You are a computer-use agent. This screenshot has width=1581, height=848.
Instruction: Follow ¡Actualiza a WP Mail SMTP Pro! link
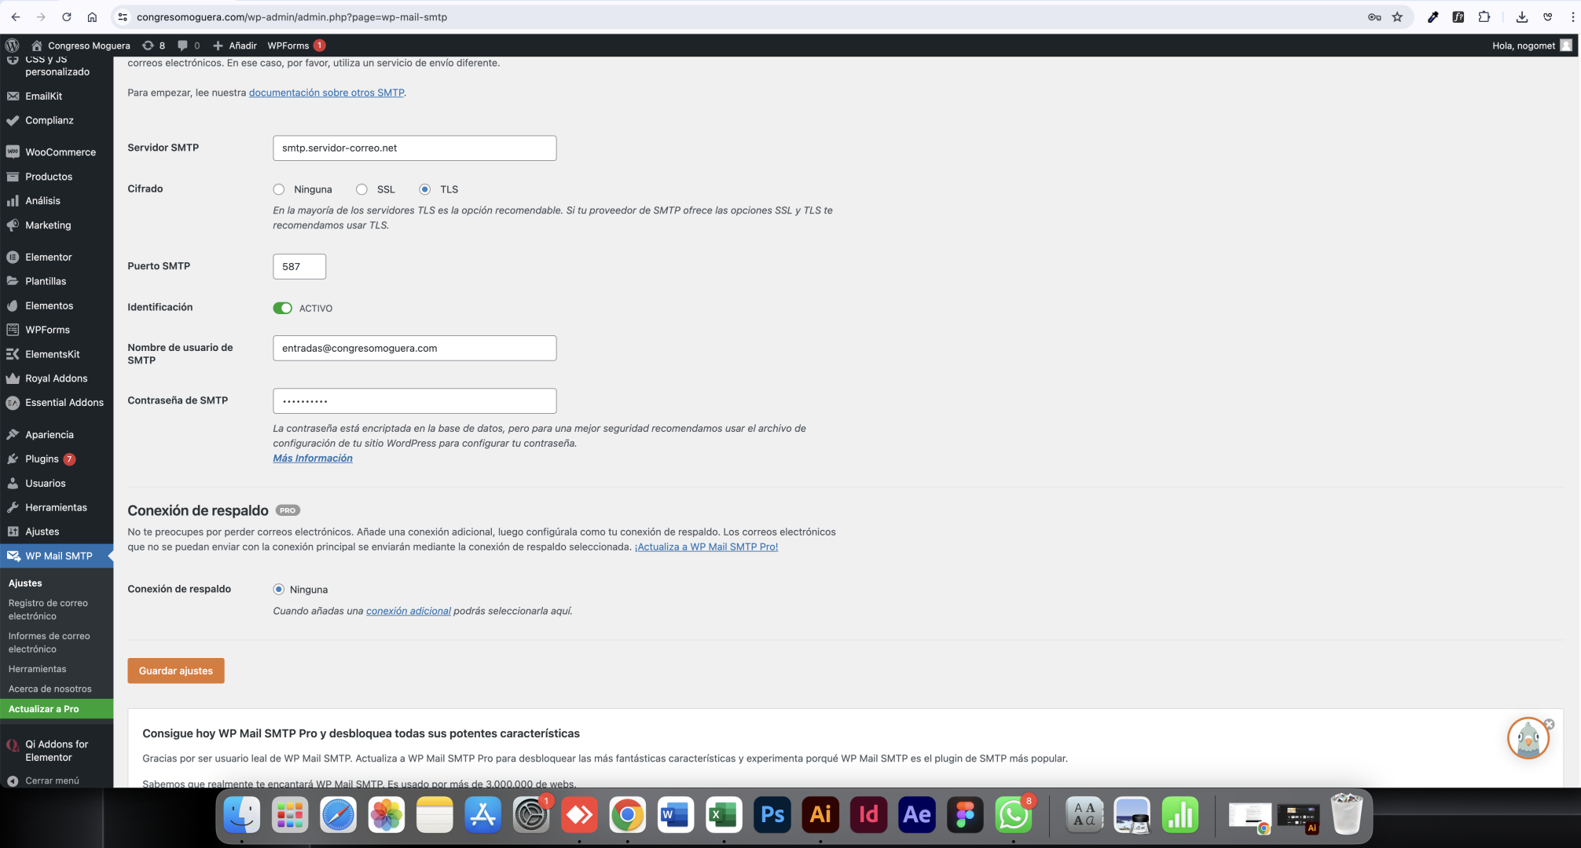coord(706,547)
